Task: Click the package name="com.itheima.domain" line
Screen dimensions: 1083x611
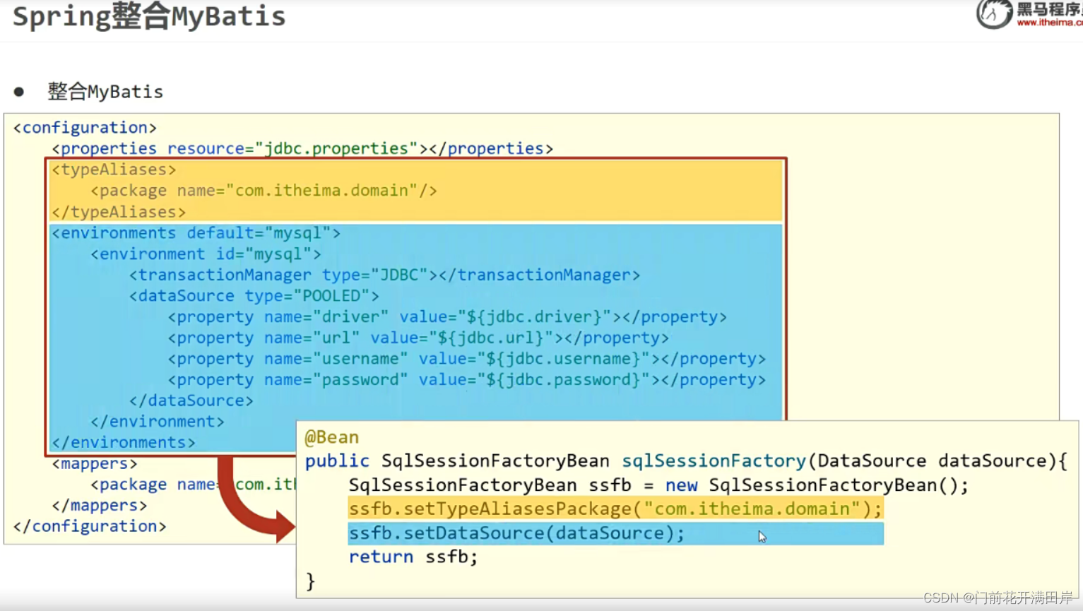Action: (264, 191)
